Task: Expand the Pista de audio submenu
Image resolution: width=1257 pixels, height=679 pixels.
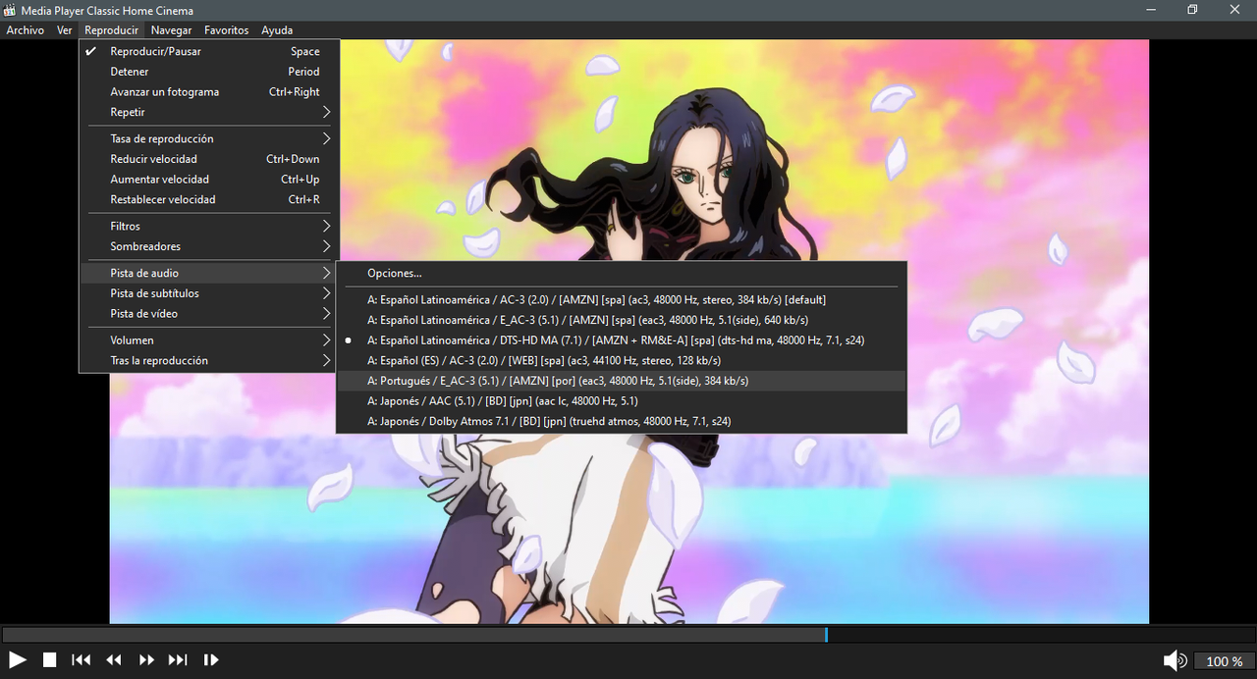Action: tap(209, 273)
